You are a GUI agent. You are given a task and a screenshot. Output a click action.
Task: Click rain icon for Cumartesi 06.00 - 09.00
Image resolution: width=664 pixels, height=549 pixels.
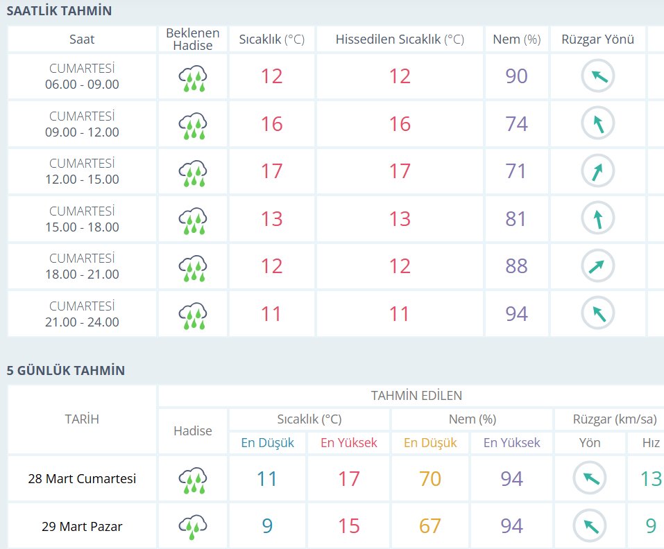tap(193, 77)
